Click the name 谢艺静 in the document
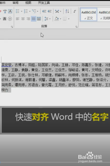110x166 pixels. [x=88, y=80]
